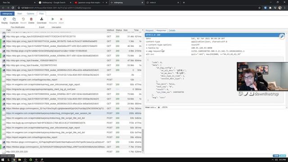Click image icon of avatar_1506426196827 row

[4, 60]
